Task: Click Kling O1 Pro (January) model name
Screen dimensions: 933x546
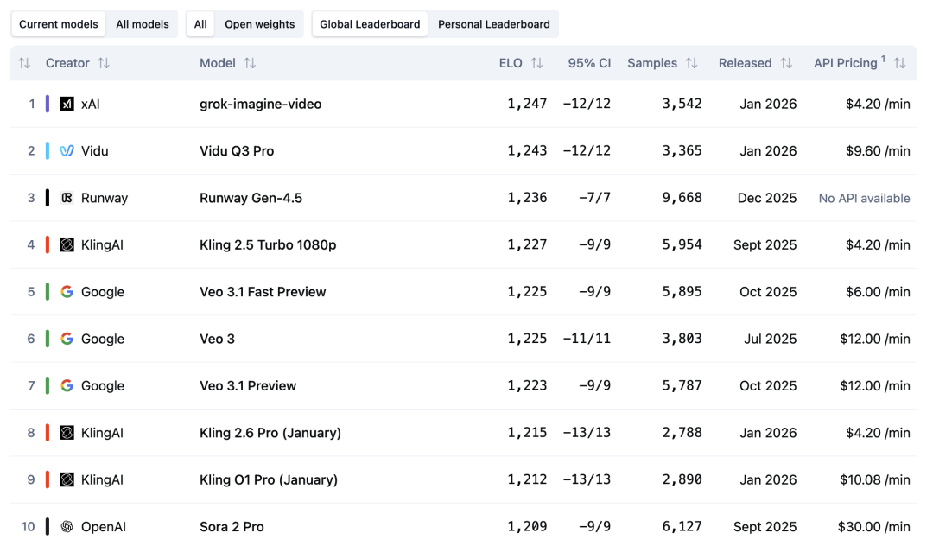Action: pyautogui.click(x=269, y=480)
